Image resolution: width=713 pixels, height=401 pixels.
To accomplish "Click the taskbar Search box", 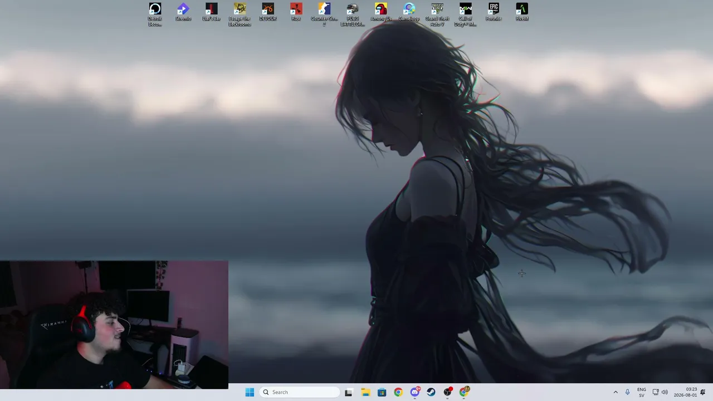I will 301,392.
